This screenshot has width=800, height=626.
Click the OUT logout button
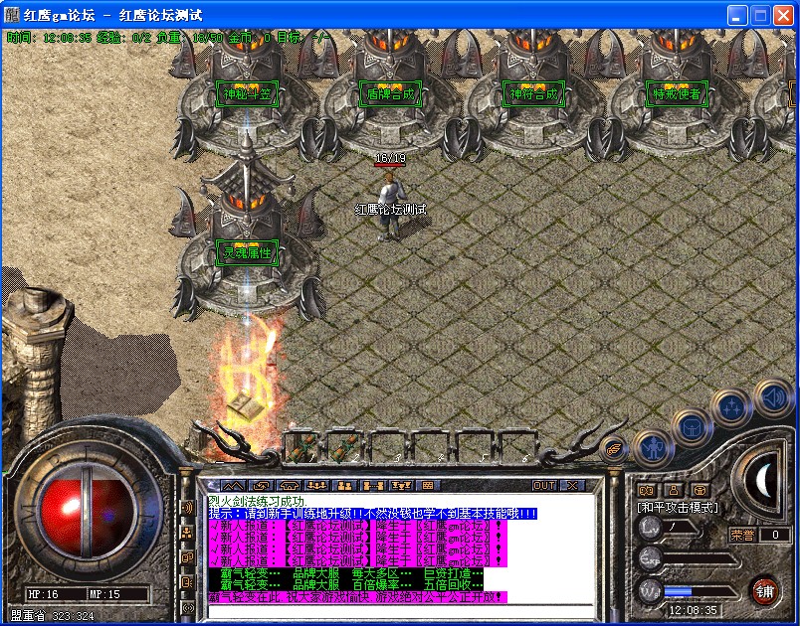click(544, 486)
